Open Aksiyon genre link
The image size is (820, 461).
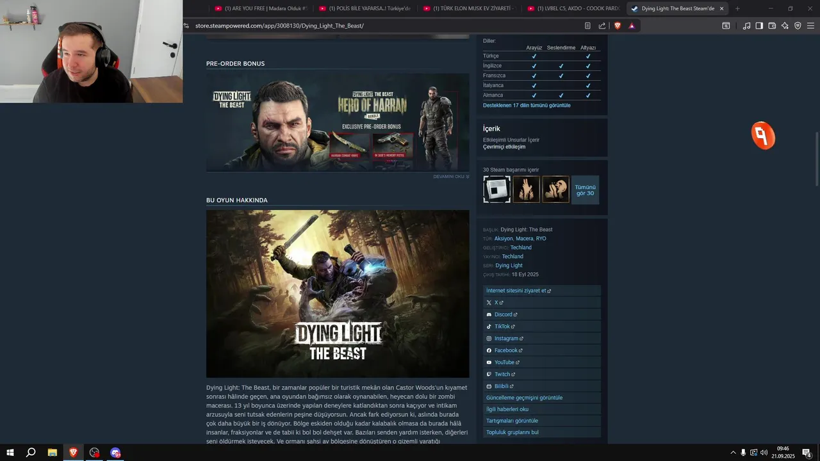coord(504,238)
